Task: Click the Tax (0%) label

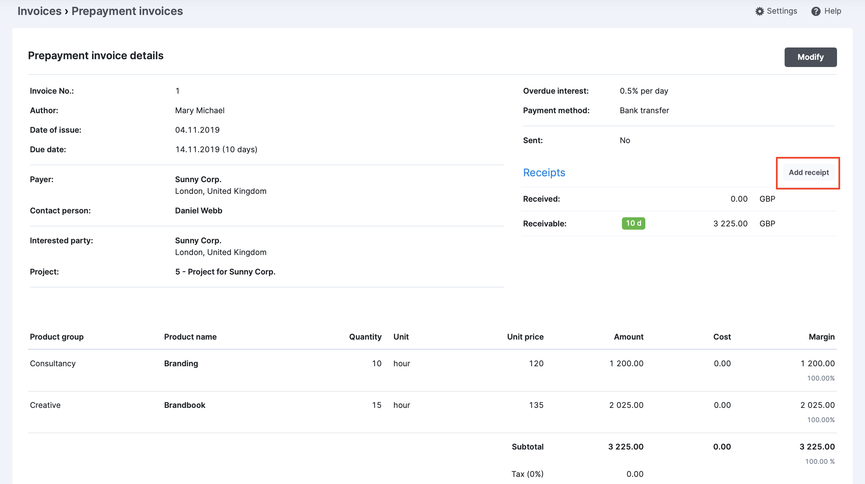Action: tap(528, 474)
